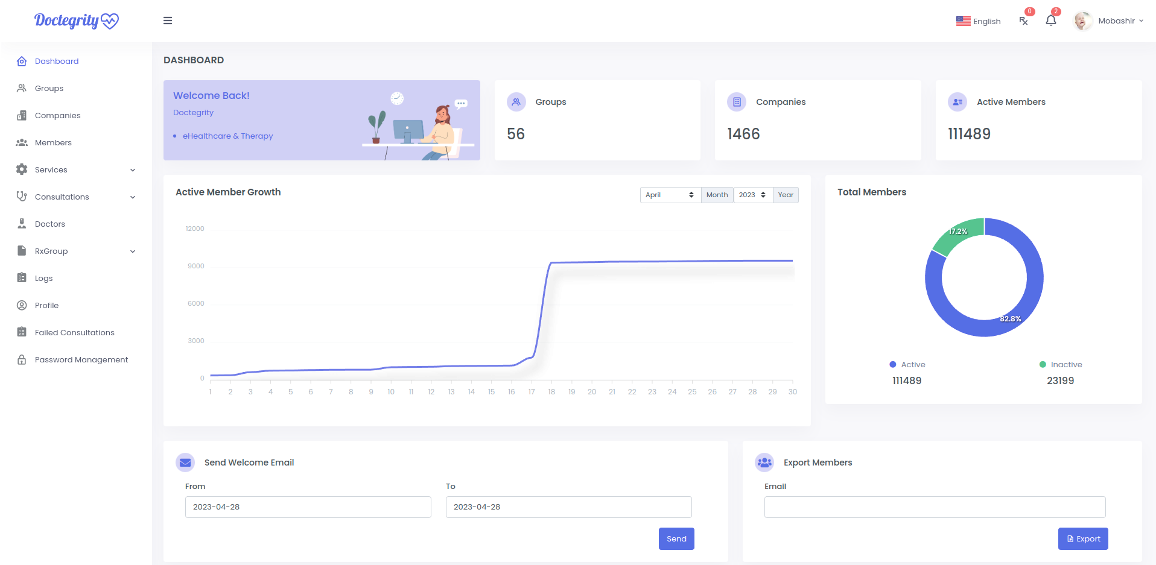Click the 111489 Active Members card value
Image resolution: width=1156 pixels, height=565 pixels.
tap(969, 134)
